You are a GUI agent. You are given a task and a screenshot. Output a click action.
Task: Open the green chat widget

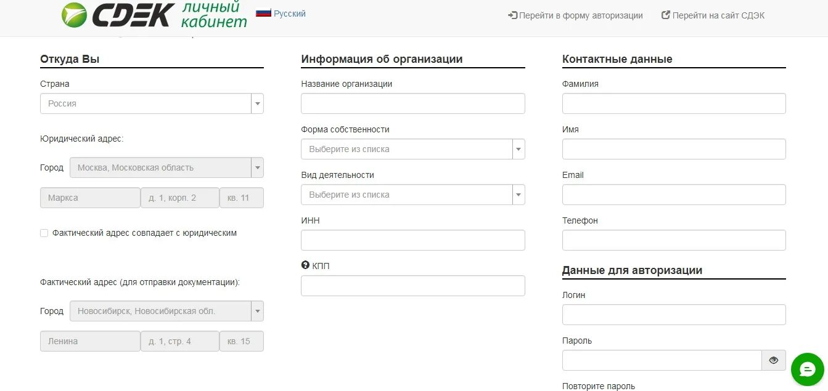coord(806,369)
